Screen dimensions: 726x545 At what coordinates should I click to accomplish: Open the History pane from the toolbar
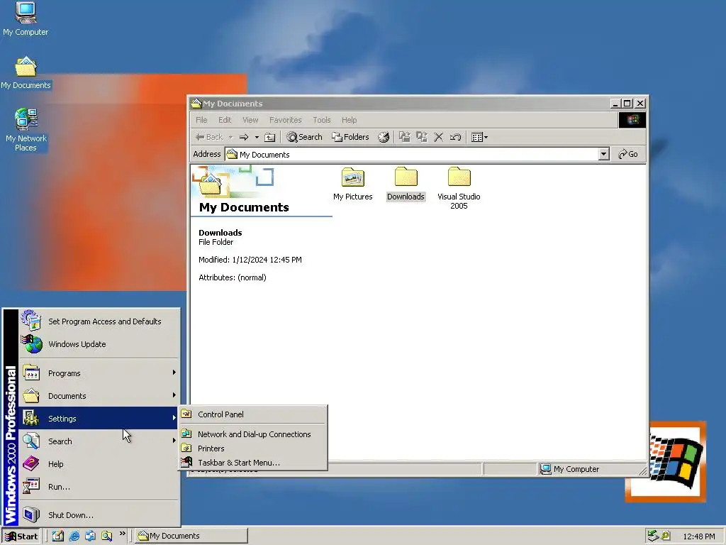(384, 137)
